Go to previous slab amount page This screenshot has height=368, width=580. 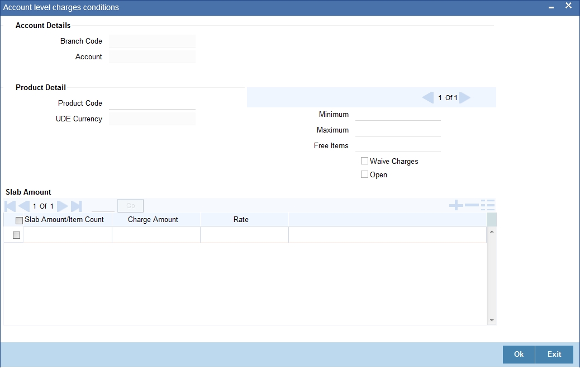coord(24,206)
